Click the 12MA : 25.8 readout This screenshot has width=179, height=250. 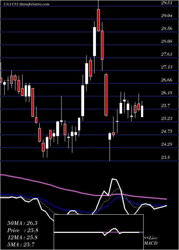(23, 237)
